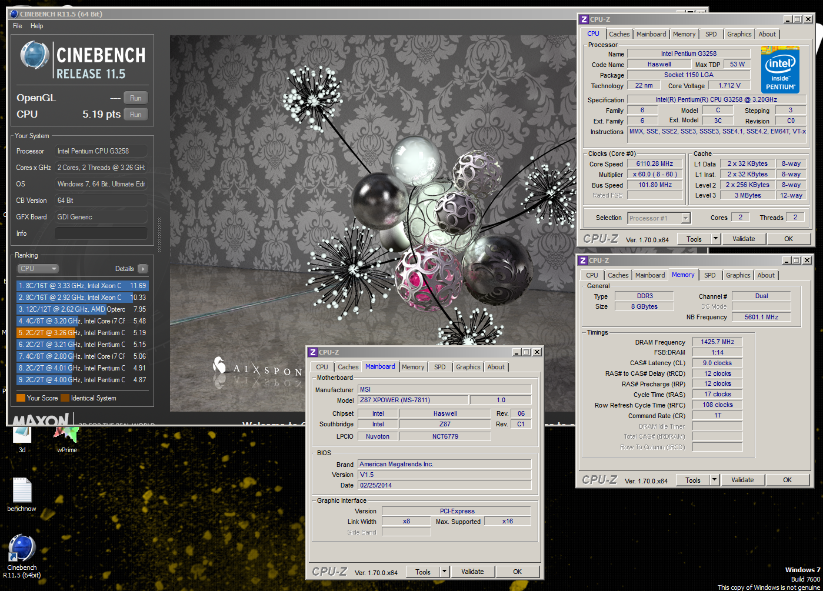
Task: Switch to Graphics tab in CPU-Z CPU window
Action: [739, 34]
